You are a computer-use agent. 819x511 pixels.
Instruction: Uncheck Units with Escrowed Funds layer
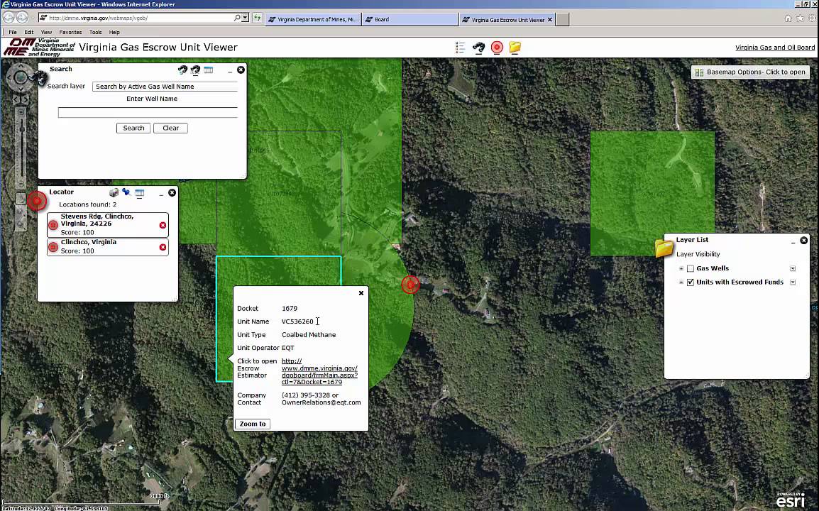click(690, 282)
